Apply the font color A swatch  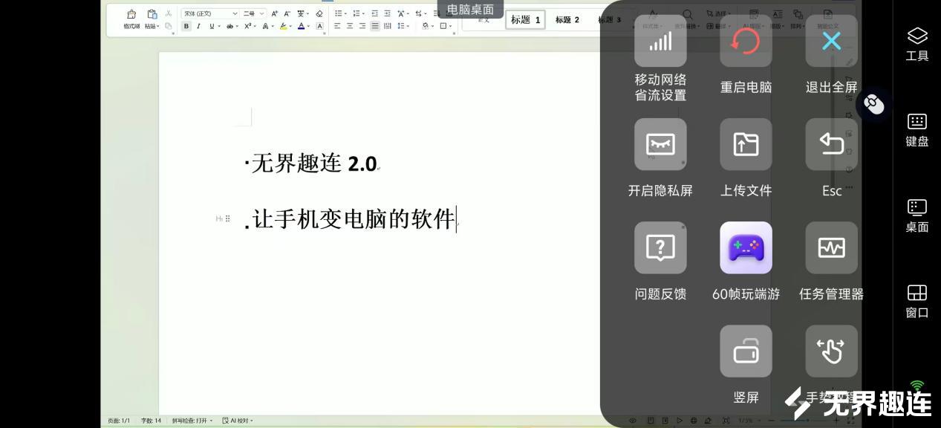[x=301, y=26]
